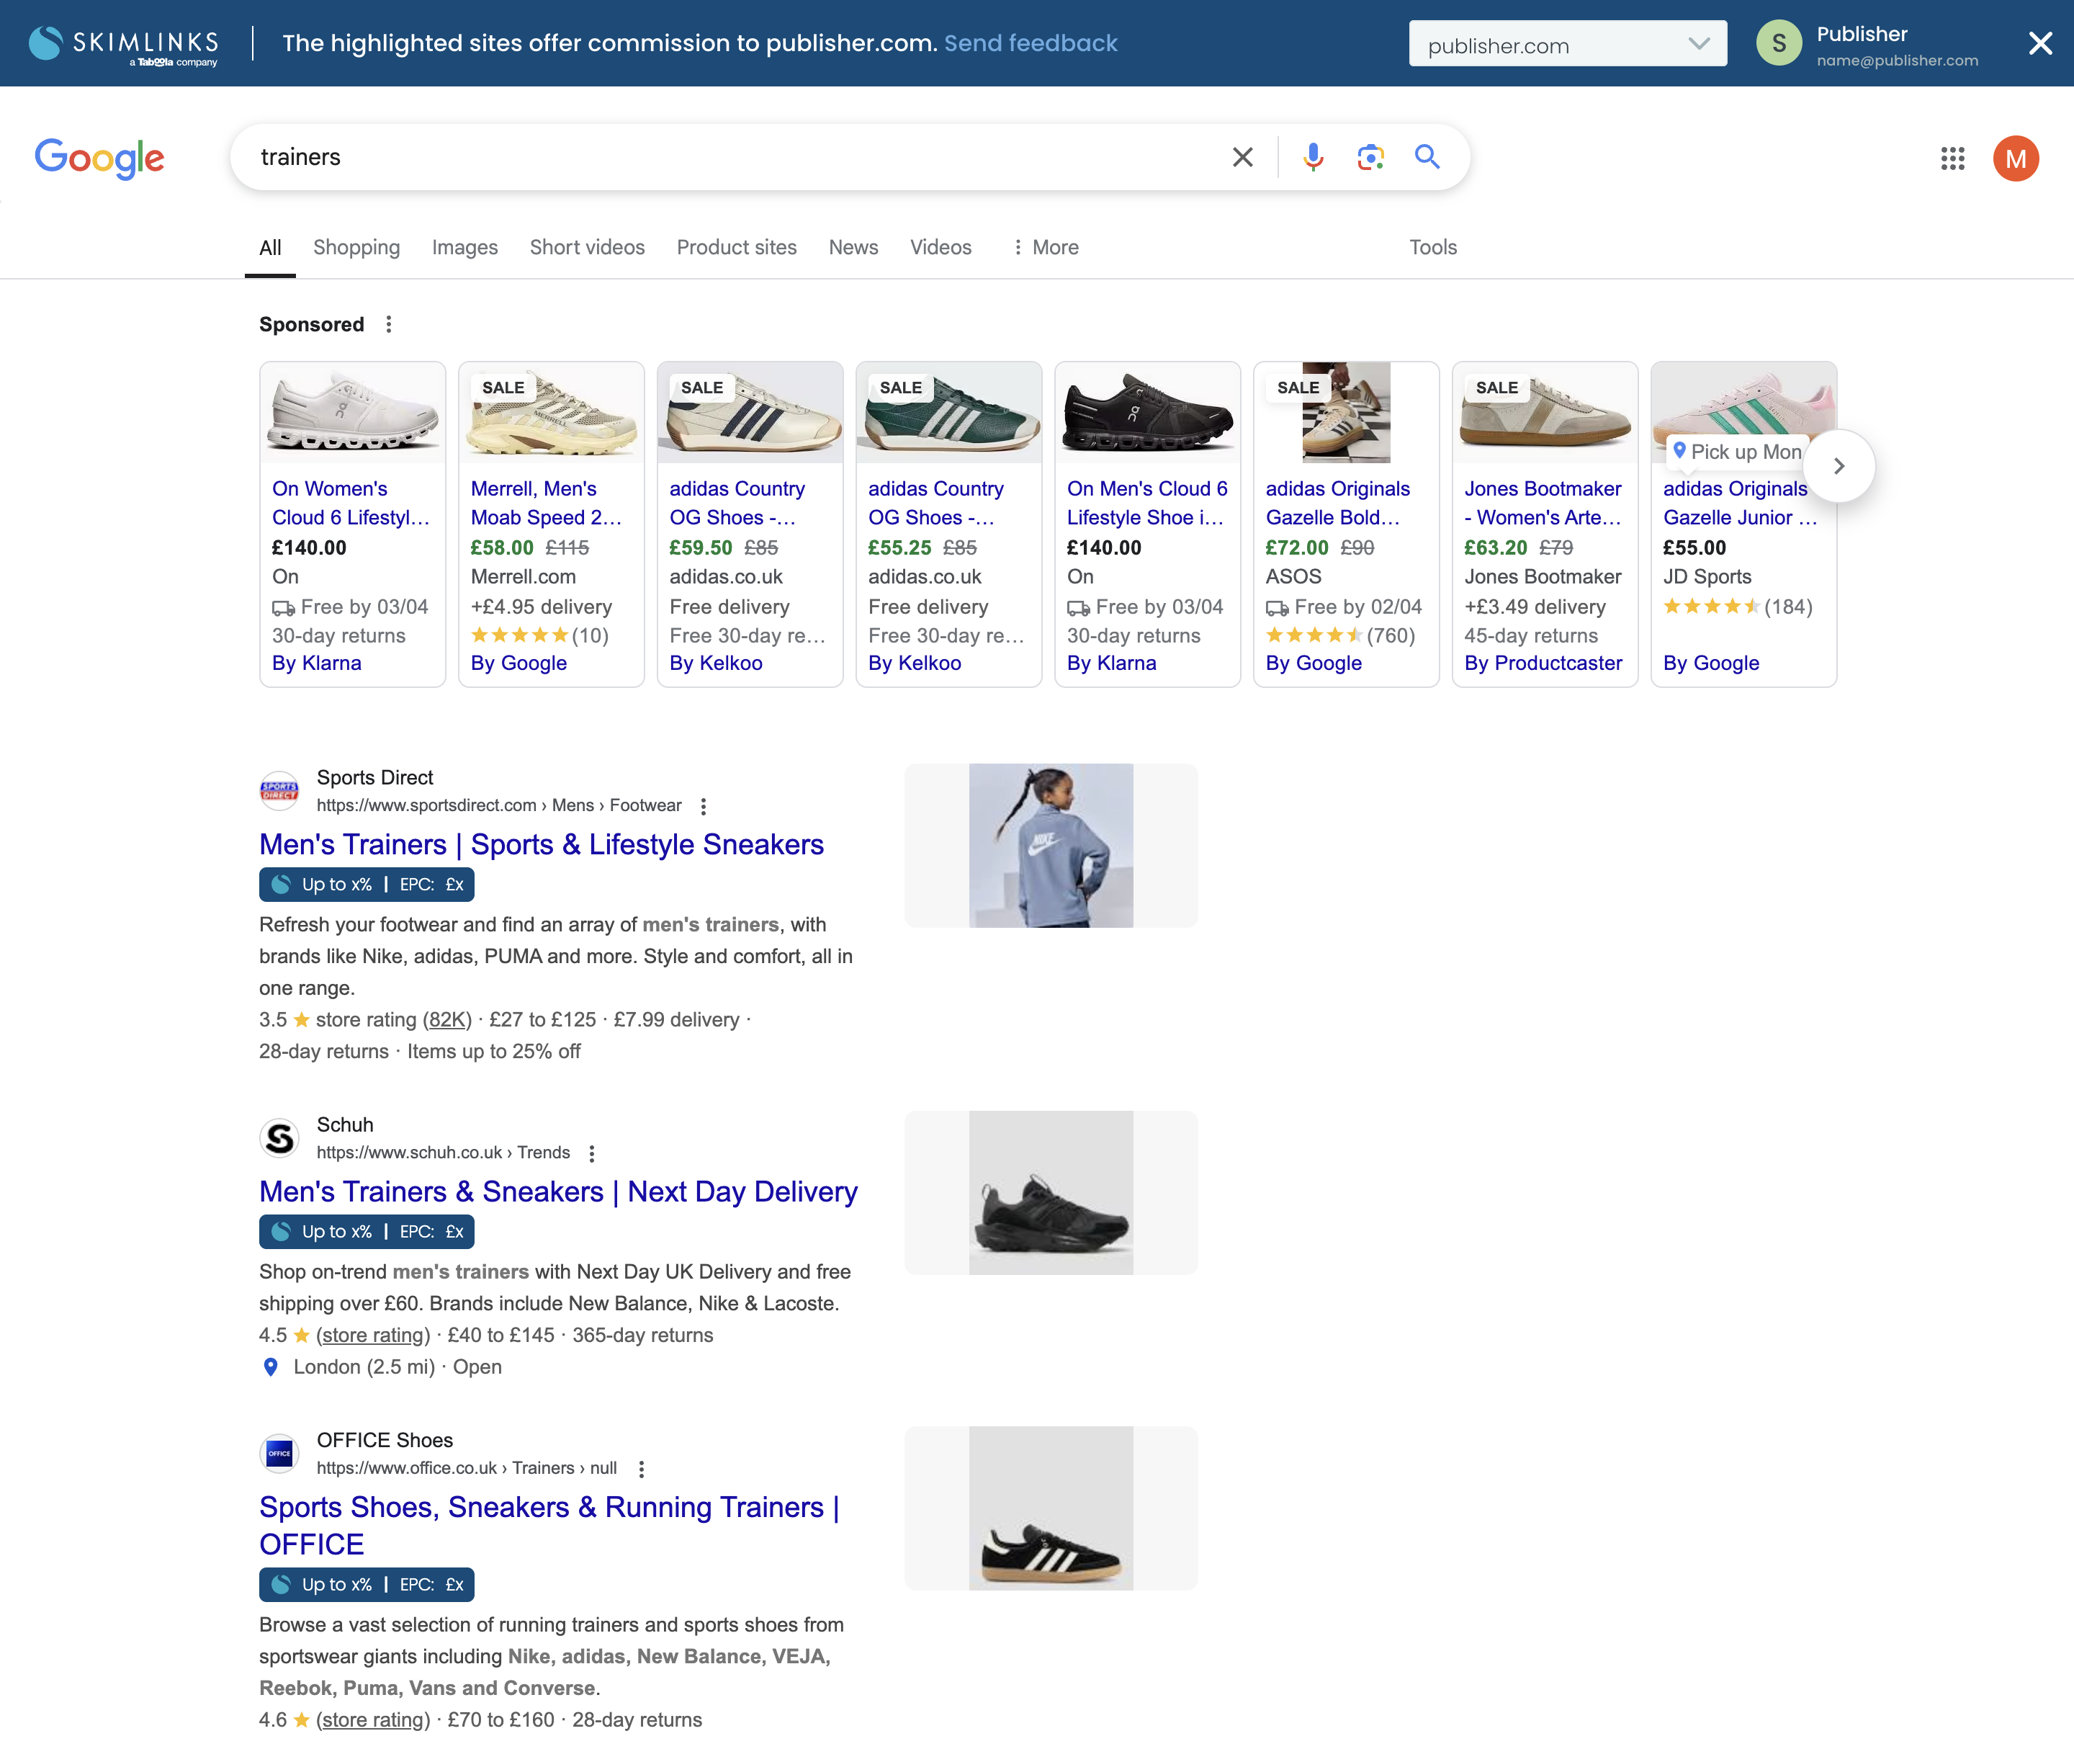Open the Sponsored three-dot menu
The image size is (2074, 1749).
click(389, 324)
